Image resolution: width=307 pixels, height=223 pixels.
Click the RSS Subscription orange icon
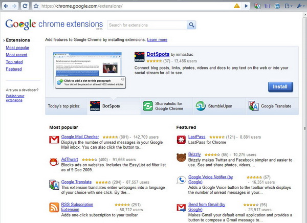pyautogui.click(x=54, y=207)
